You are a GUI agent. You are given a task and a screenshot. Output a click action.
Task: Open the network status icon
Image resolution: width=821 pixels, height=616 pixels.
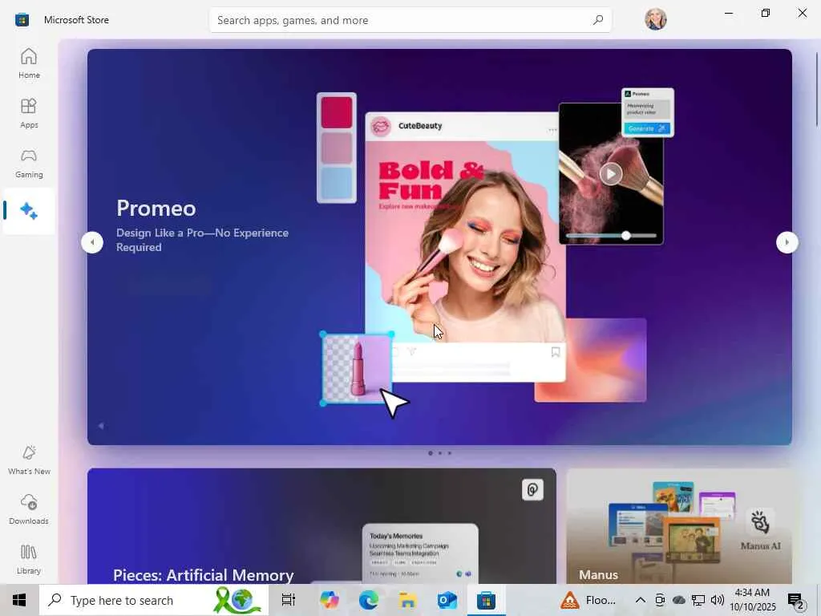pos(698,600)
